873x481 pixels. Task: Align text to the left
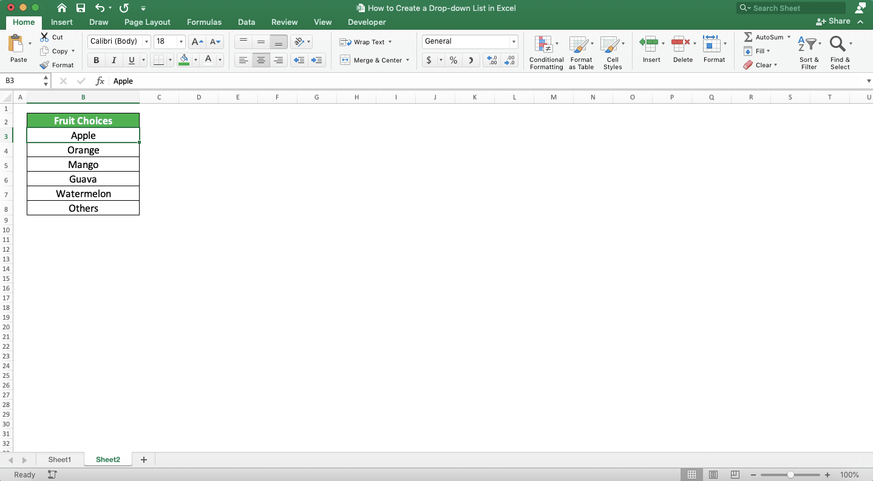(243, 60)
